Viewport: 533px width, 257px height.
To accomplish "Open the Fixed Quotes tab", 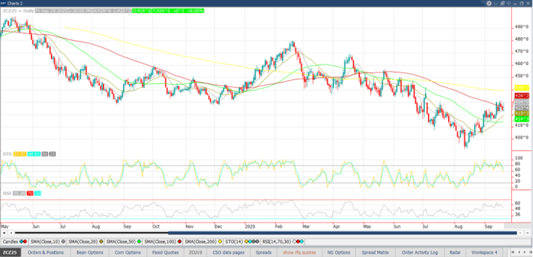I will 165,252.
